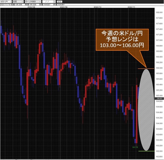Image resolution: width=164 pixels, height=160 pixels.
Task: Click the 107.000 price axis label
Action: (159, 40)
